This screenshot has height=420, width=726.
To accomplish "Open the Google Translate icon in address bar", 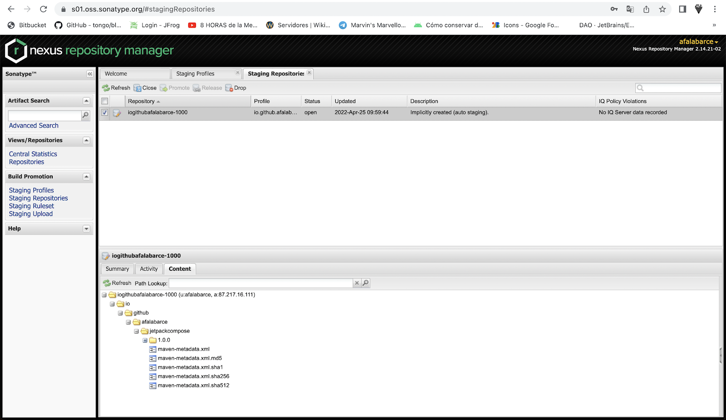I will 630,9.
